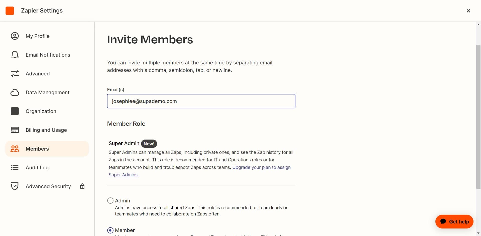Click the Data Management cloud icon
The width and height of the screenshot is (481, 236).
15,92
